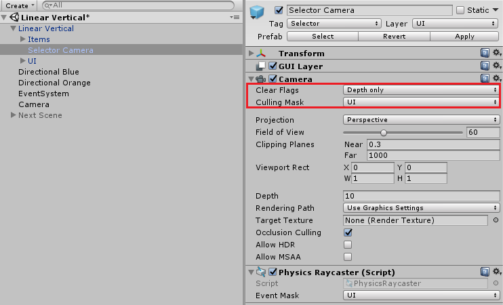
Task: Enable Allow MSAA checkbox
Action: (348, 257)
